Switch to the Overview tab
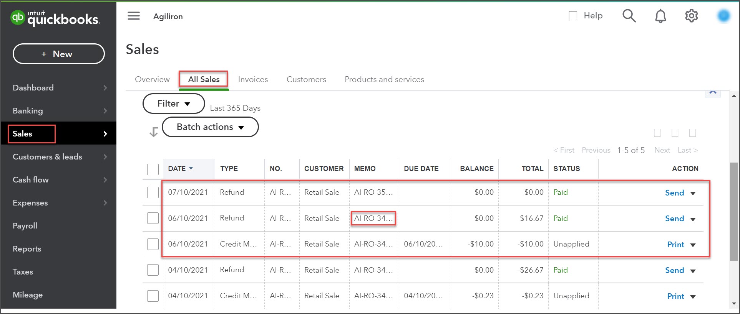The height and width of the screenshot is (314, 740). (x=152, y=79)
